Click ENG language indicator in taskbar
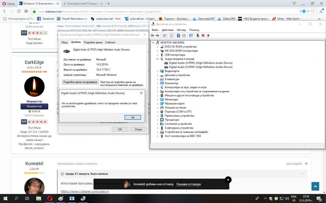The image size is (326, 203). [x=294, y=197]
